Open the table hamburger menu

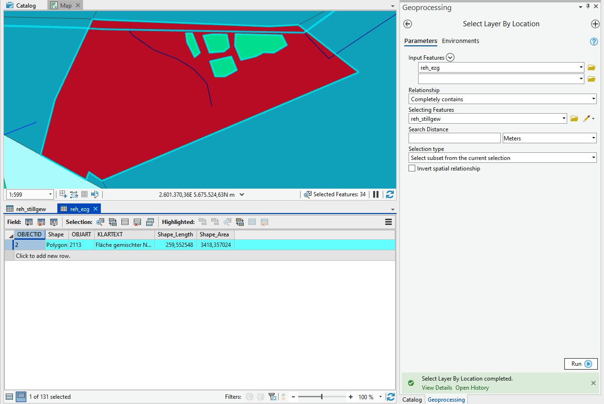(388, 222)
